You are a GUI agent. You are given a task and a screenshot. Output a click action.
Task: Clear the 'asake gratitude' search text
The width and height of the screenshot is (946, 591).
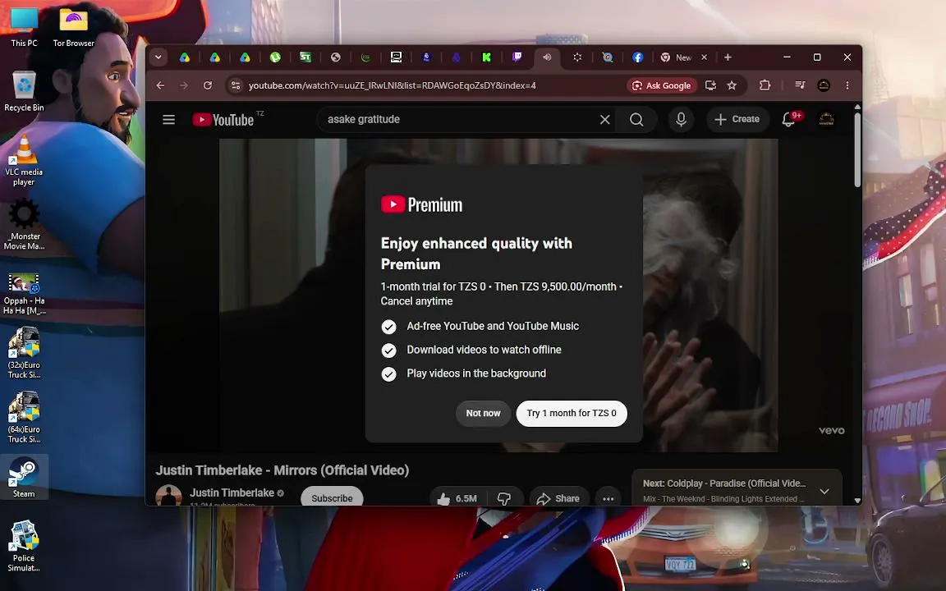coord(604,119)
